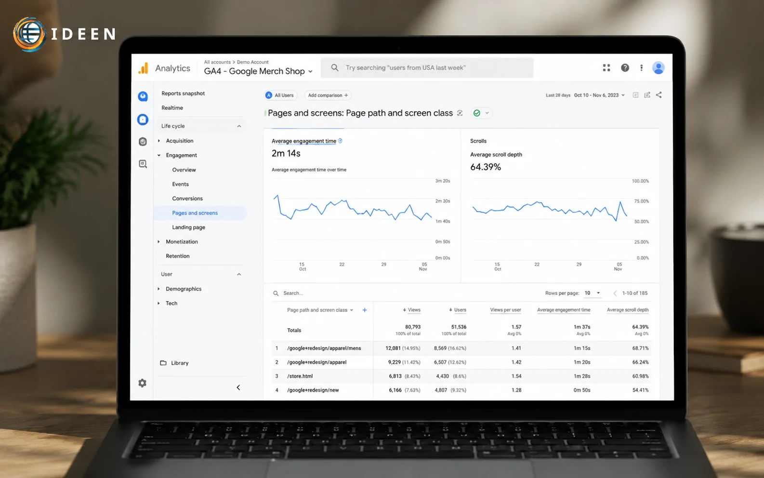Sort by Average engagement time column
764x478 pixels.
(x=564, y=310)
